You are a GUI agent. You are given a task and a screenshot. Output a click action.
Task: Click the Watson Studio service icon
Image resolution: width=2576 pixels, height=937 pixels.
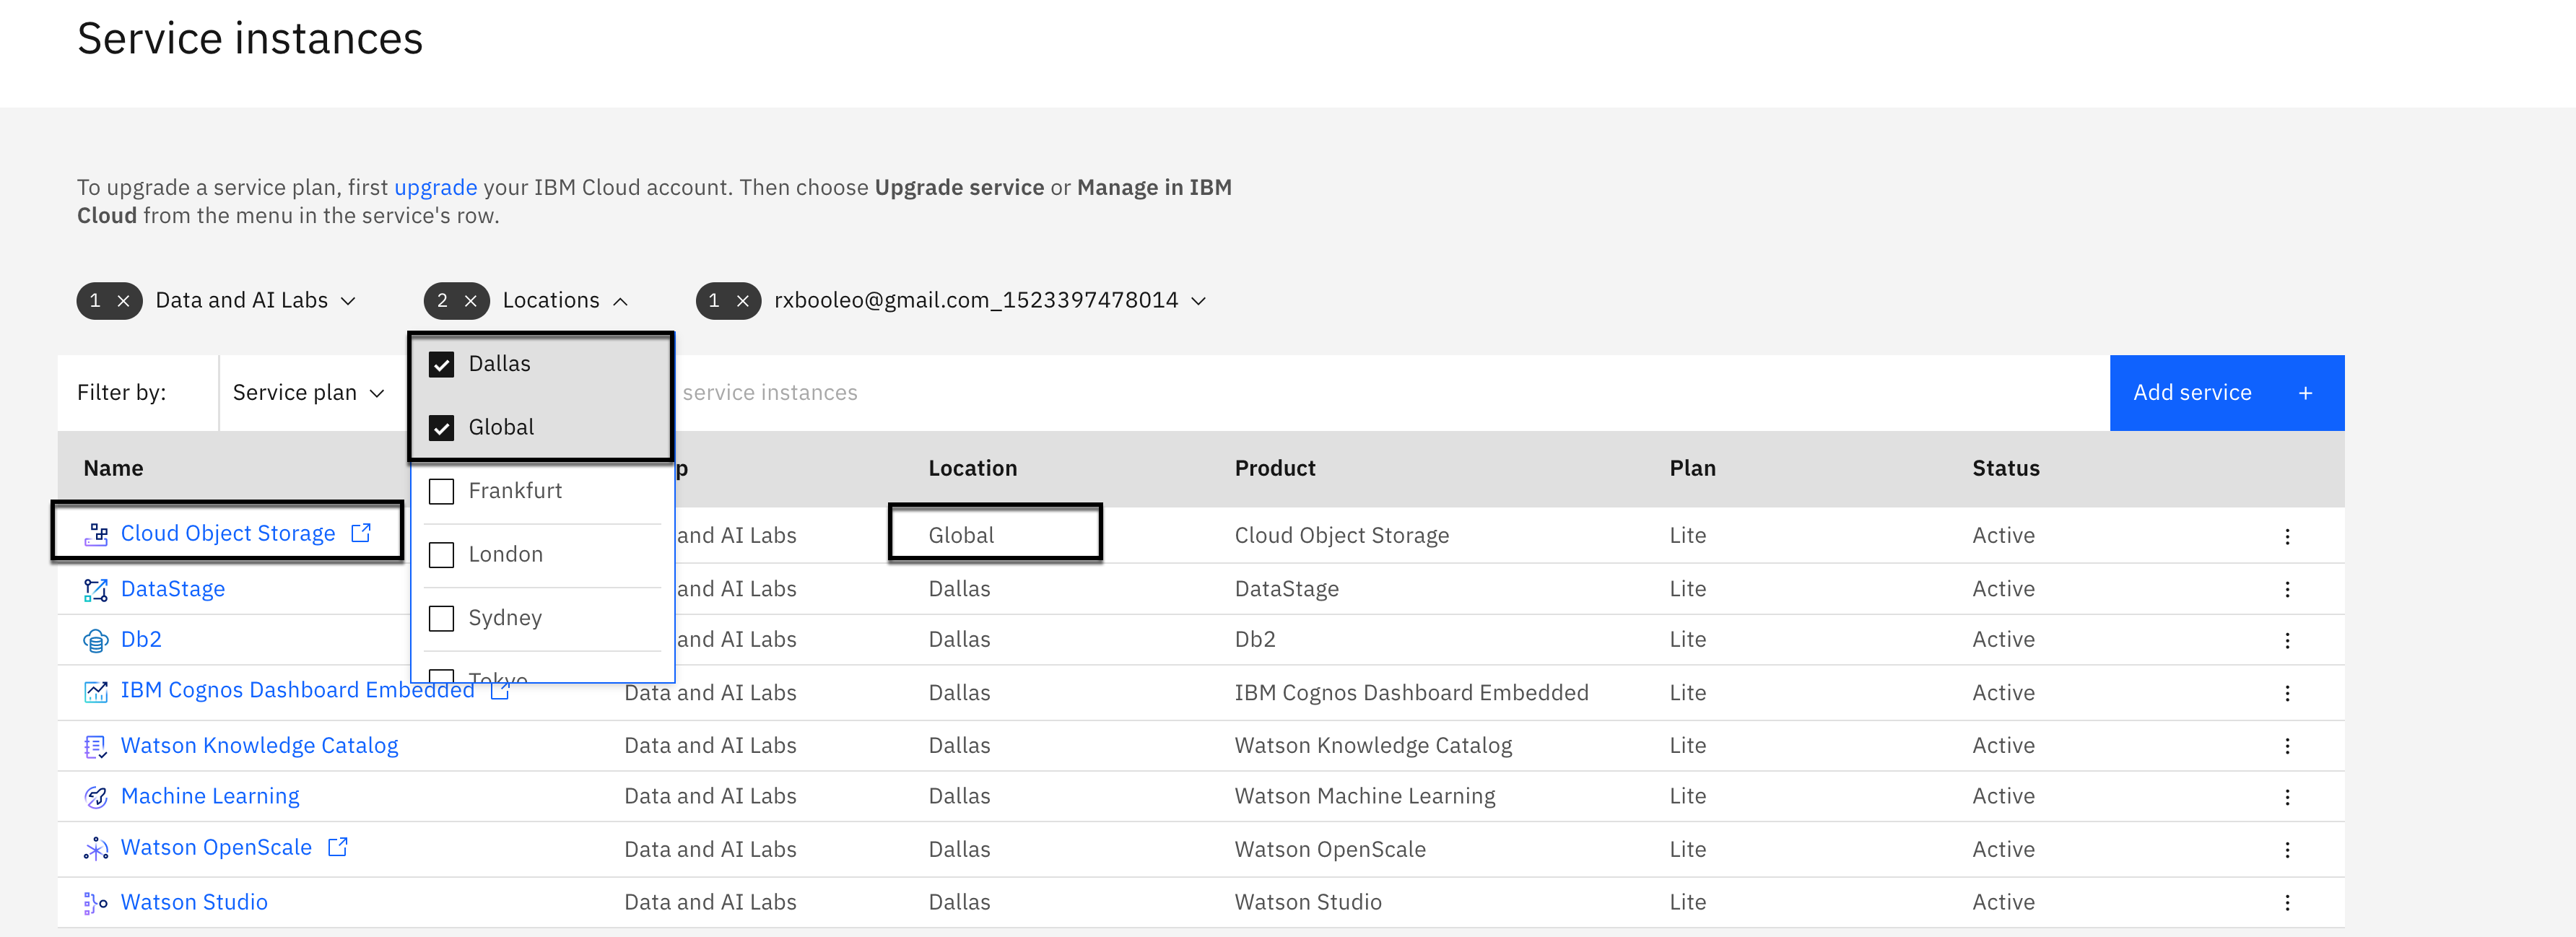point(96,903)
